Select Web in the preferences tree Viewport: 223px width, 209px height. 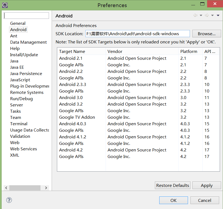[15, 142]
